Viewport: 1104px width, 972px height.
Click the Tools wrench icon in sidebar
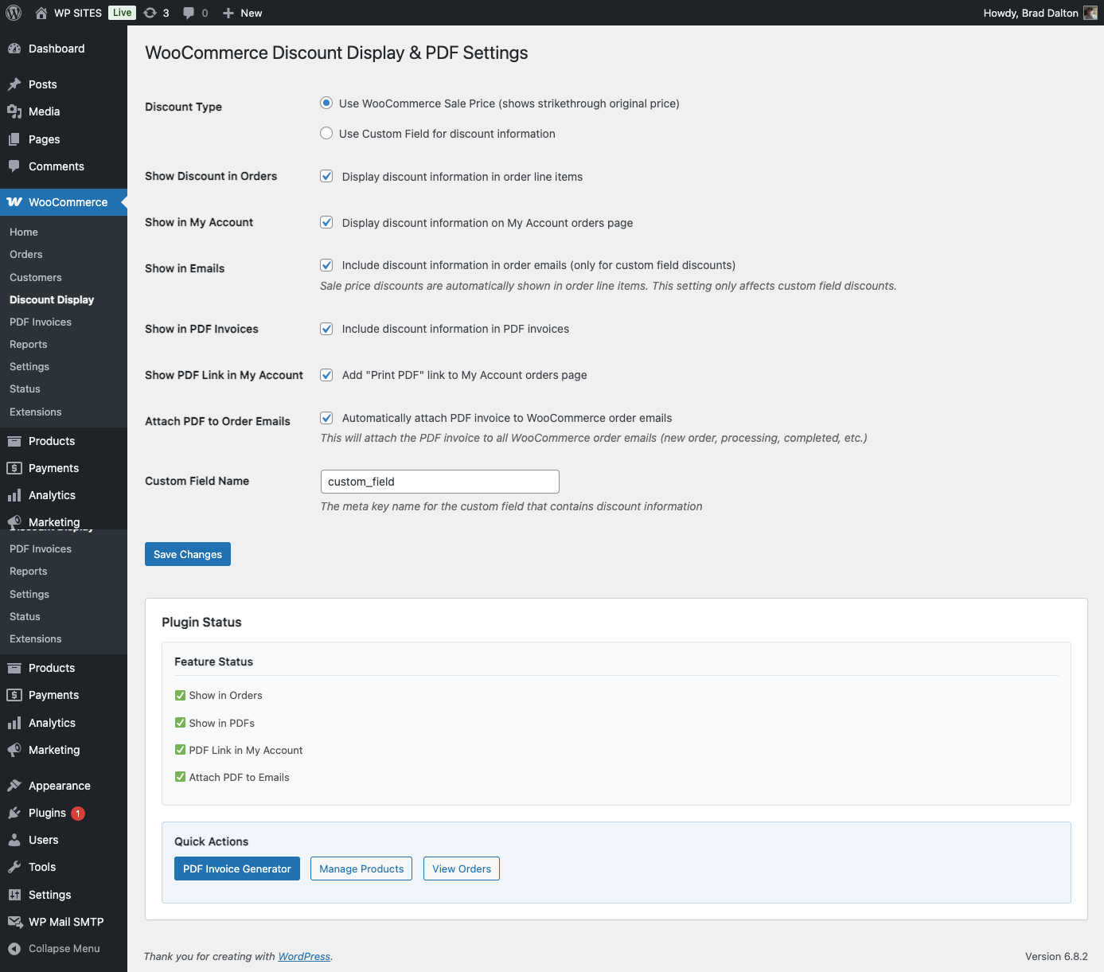14,867
